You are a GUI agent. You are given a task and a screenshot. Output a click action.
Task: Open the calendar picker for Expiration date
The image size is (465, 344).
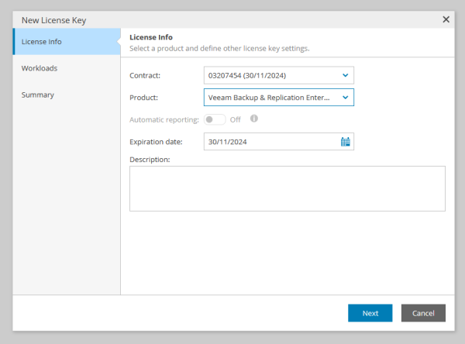345,142
